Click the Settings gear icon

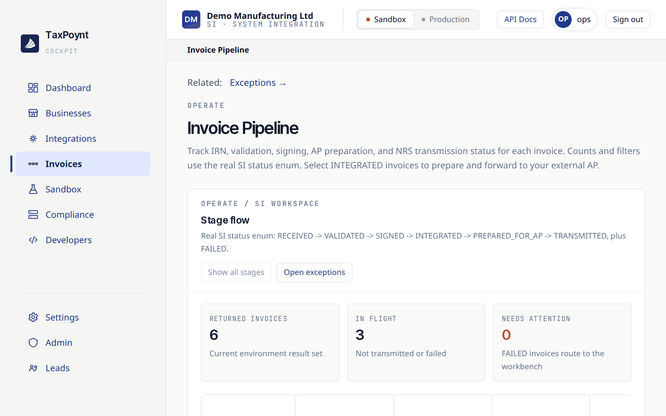(x=33, y=317)
